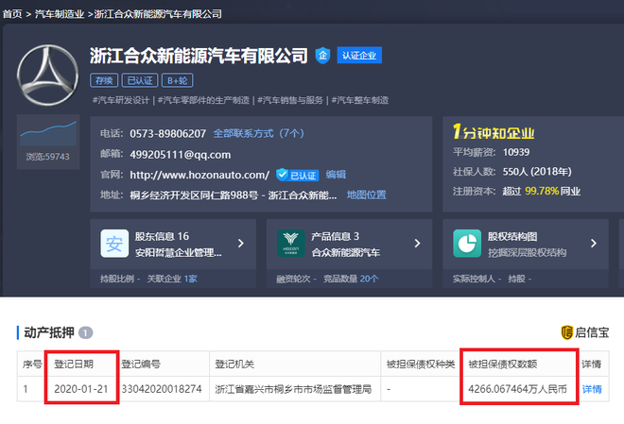This screenshot has width=624, height=424.
Task: Click the B+轮 funding tag
Action: [x=178, y=80]
